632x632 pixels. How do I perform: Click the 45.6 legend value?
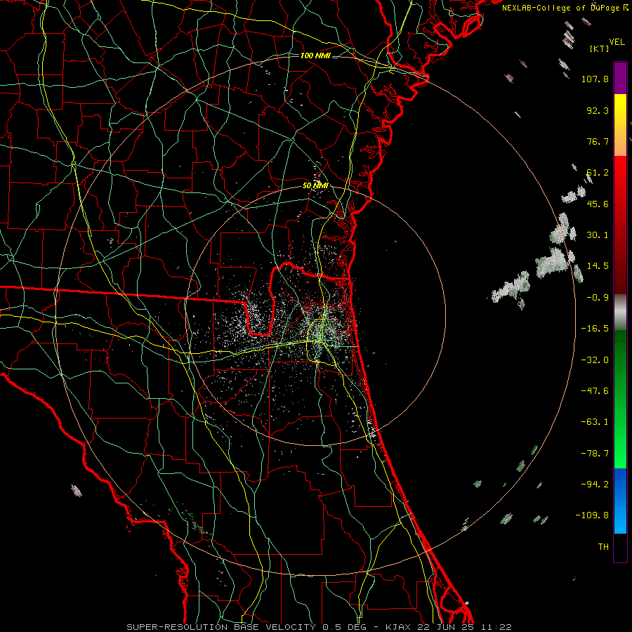click(598, 204)
